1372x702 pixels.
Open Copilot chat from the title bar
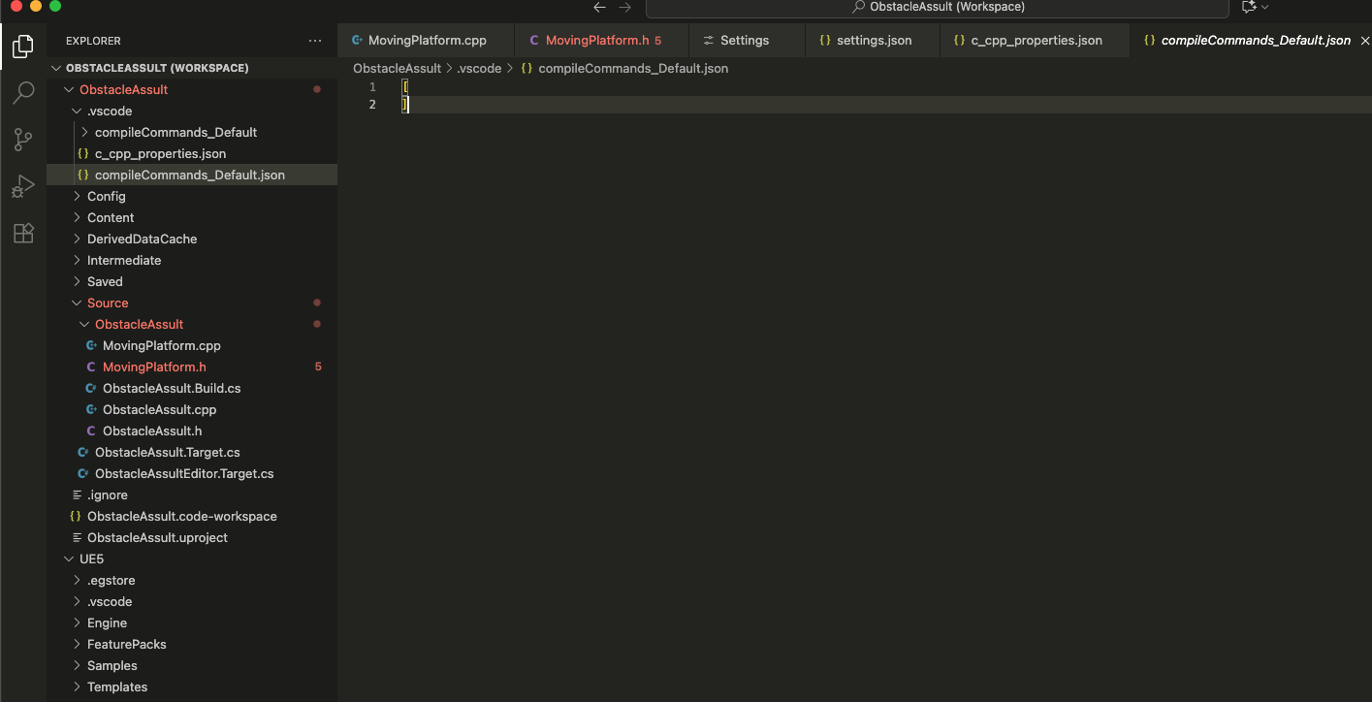coord(1249,7)
